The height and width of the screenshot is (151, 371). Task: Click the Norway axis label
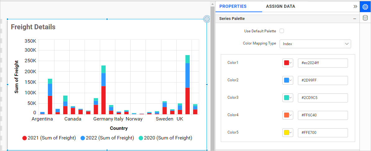tap(134, 119)
